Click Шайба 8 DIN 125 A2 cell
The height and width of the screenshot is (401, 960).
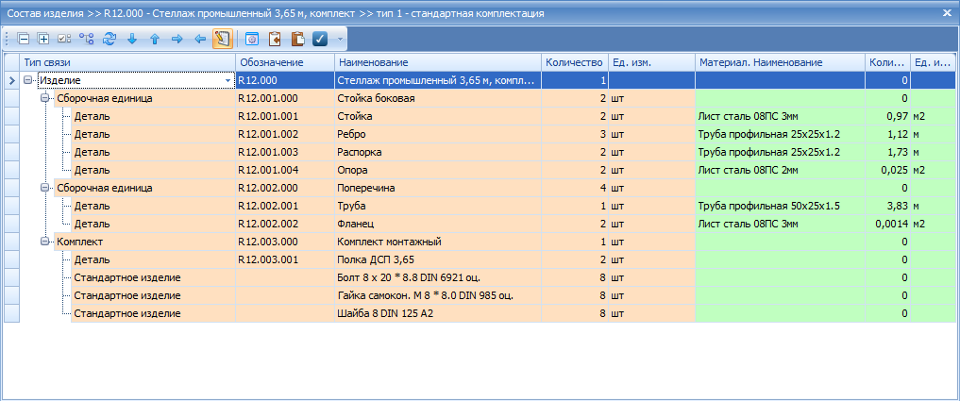tap(438, 314)
